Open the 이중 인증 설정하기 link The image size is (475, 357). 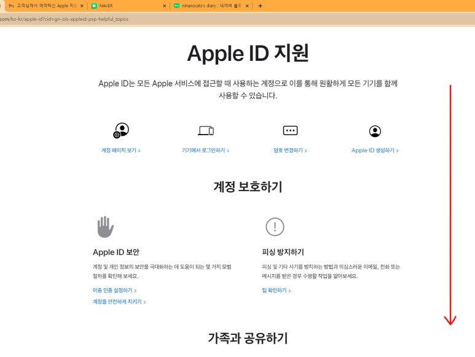point(114,291)
